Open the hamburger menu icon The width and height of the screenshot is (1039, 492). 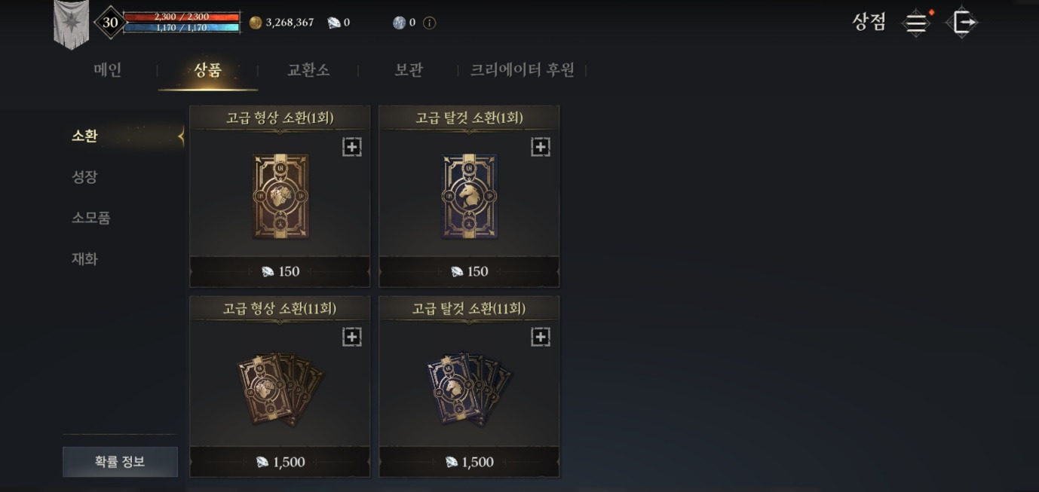(x=916, y=23)
